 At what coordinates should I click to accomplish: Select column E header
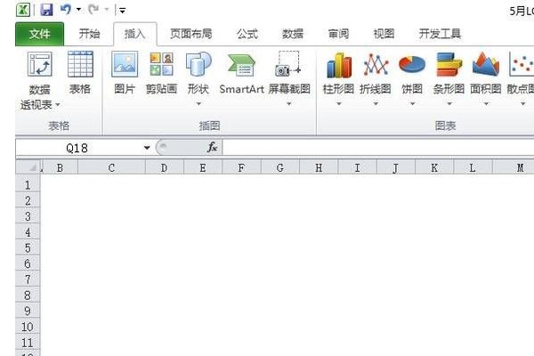click(203, 167)
